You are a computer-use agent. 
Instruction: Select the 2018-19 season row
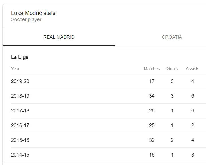pos(20,96)
